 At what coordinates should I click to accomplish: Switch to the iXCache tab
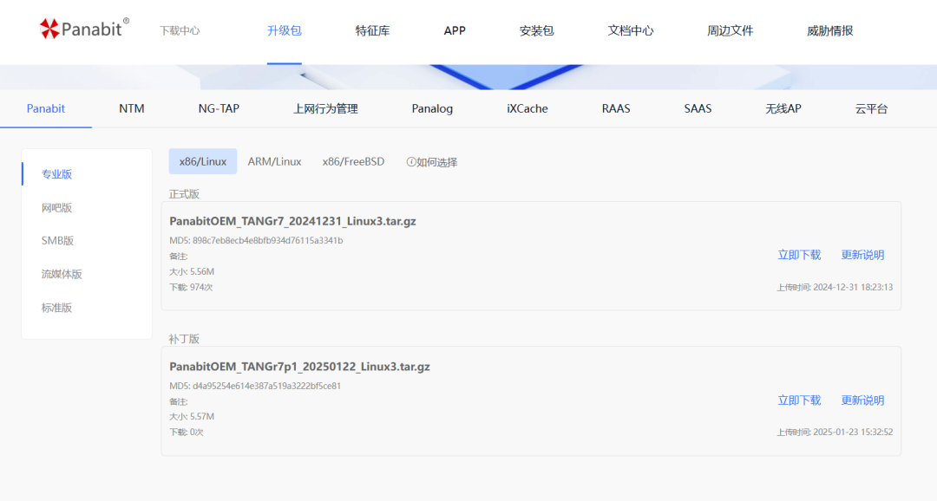[x=527, y=108]
